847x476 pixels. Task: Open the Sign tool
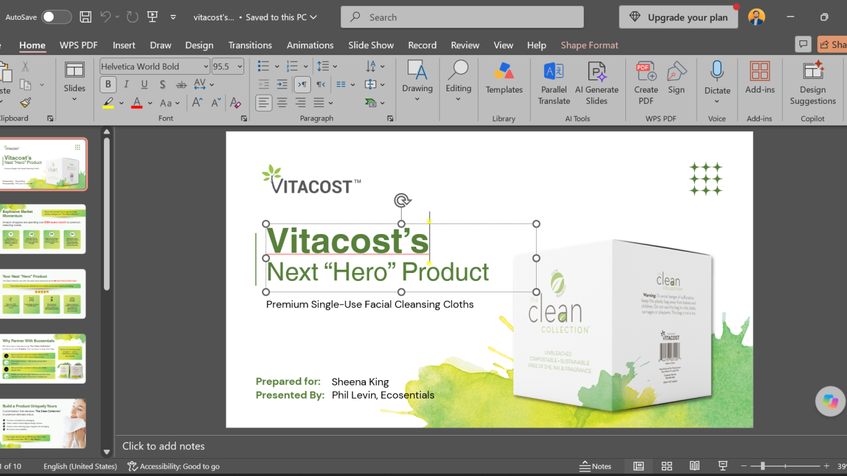[676, 78]
